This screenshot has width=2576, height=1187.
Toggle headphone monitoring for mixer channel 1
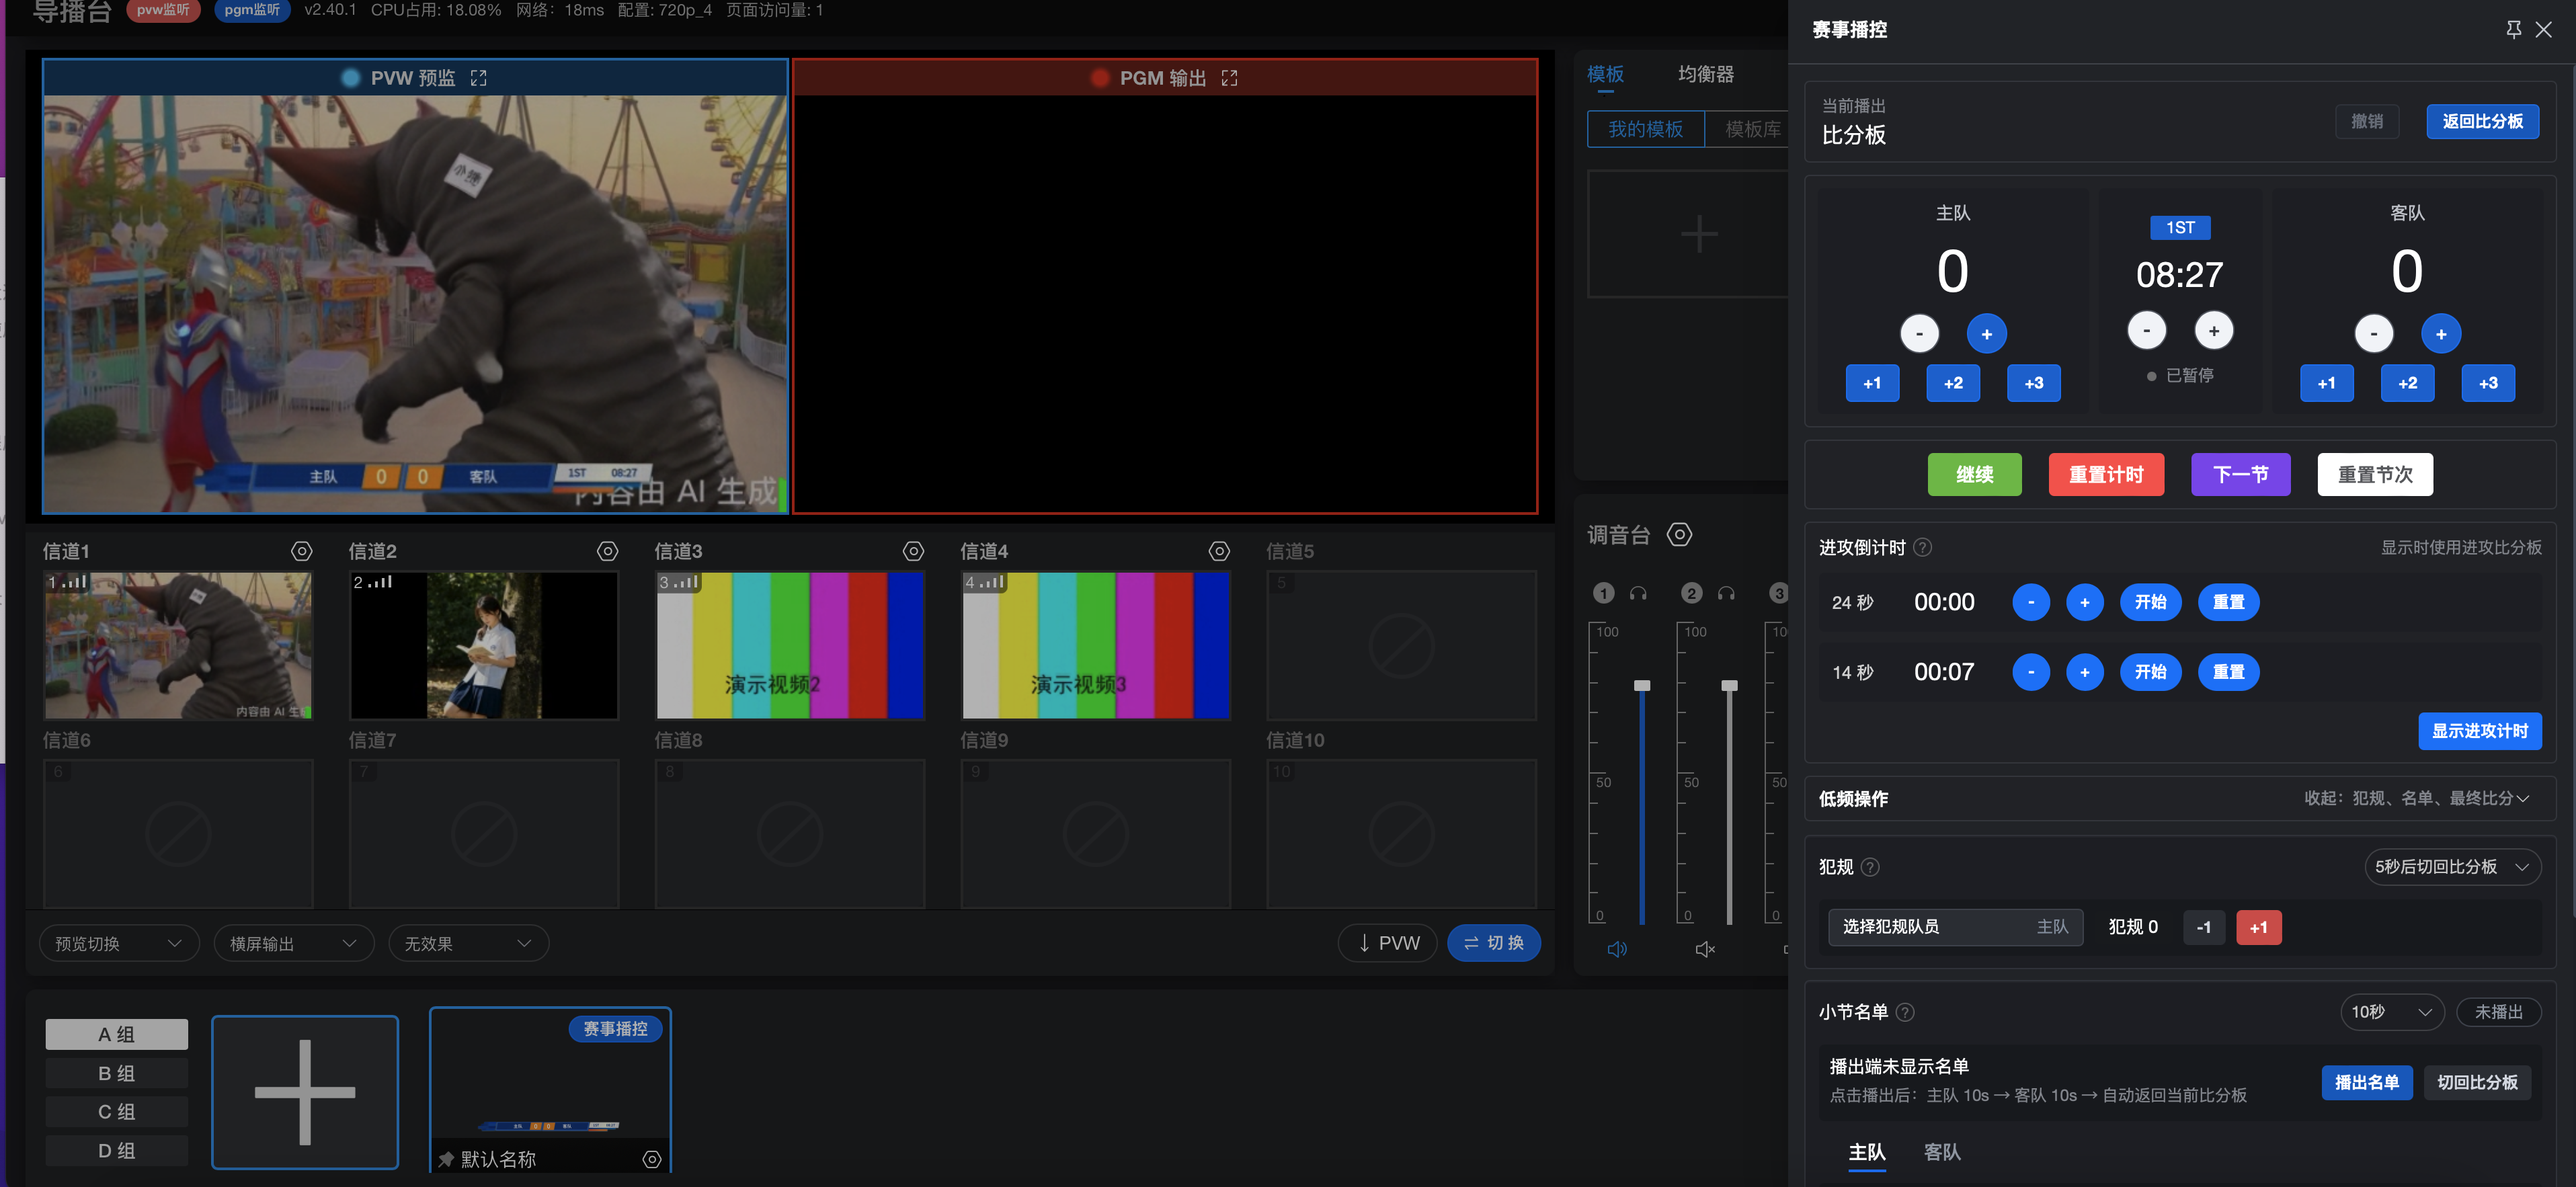1638,594
